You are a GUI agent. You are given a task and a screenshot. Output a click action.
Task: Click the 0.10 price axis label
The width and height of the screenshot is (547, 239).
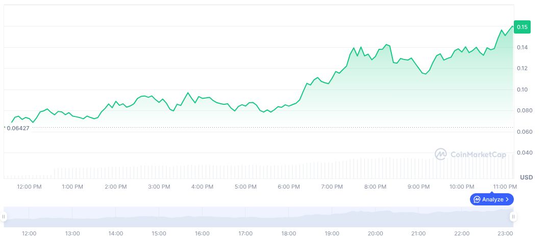pyautogui.click(x=521, y=89)
